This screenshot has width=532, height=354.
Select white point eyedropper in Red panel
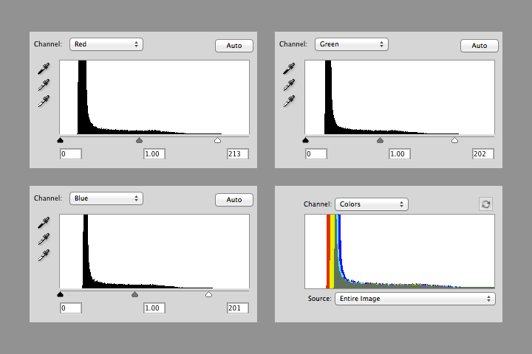click(x=44, y=101)
